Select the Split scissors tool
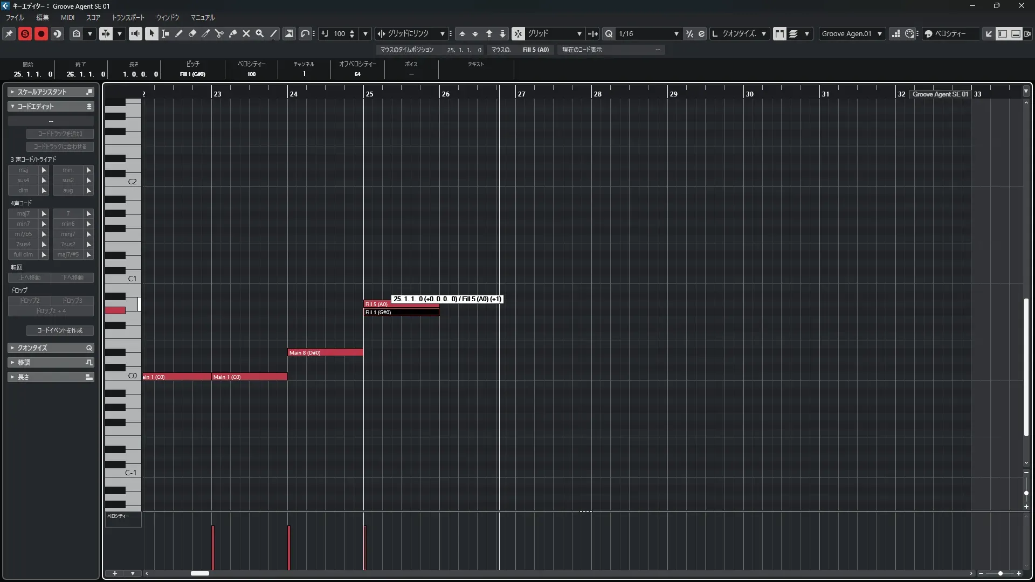This screenshot has height=582, width=1035. coord(219,33)
